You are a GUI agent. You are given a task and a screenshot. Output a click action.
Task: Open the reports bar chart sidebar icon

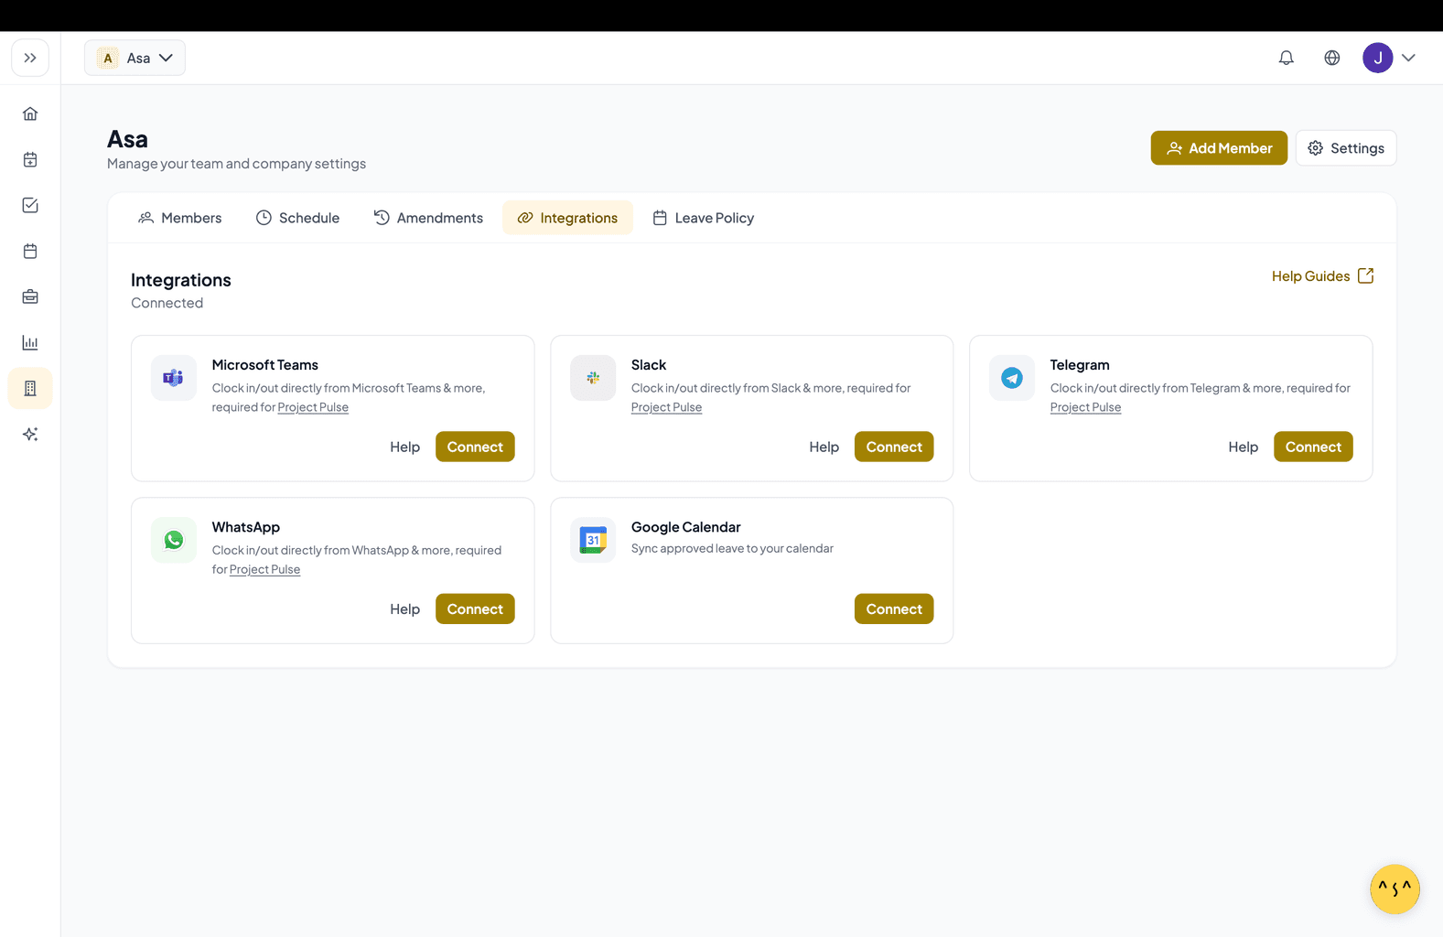(x=30, y=343)
